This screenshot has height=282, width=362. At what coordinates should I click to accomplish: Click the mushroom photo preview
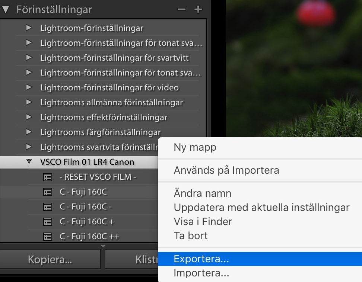[x=294, y=67]
